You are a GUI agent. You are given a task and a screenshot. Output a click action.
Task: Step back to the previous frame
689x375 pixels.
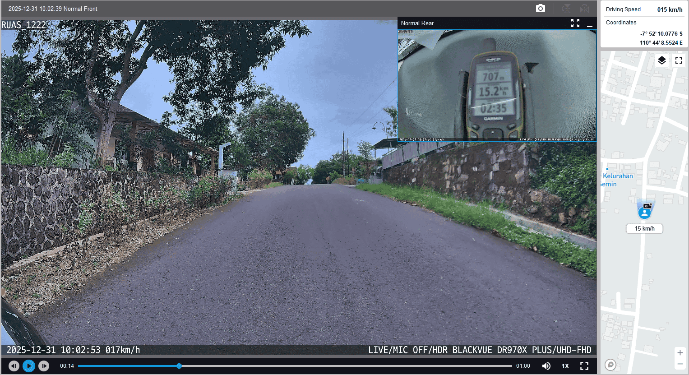(x=14, y=366)
